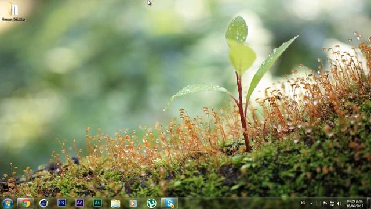Open the Action Center flag icon
The height and width of the screenshot is (209, 371).
(x=325, y=203)
